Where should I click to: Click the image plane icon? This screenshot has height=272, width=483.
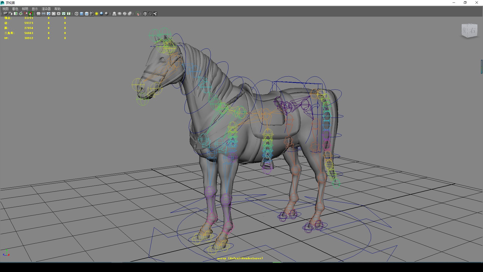pyautogui.click(x=21, y=14)
